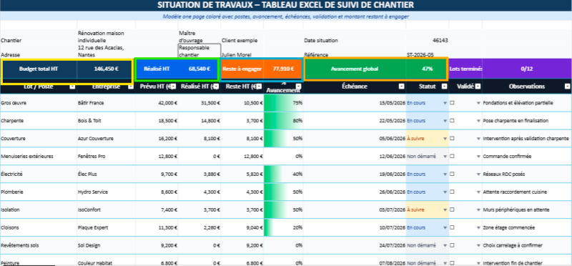The height and width of the screenshot is (266, 572).
Task: Select the 42,000 € planned amount cell
Action: tap(157, 103)
